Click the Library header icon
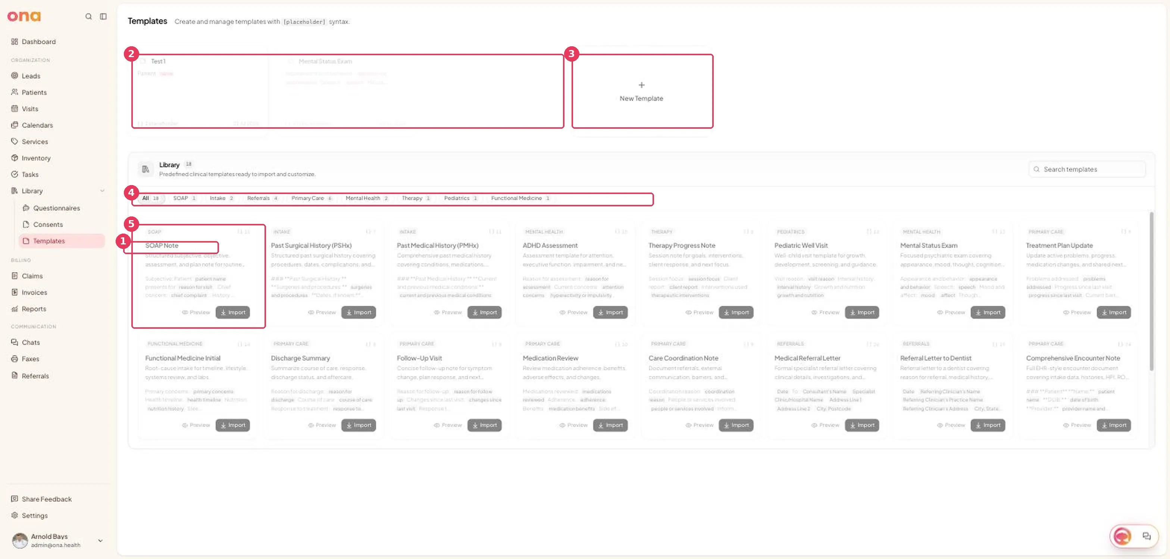The image size is (1170, 559). point(146,169)
